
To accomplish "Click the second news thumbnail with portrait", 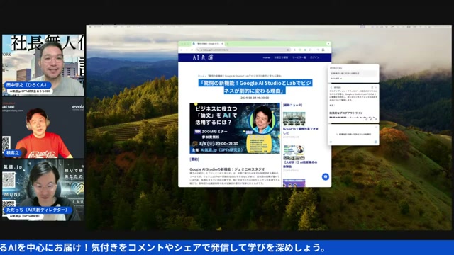I will [x=294, y=152].
